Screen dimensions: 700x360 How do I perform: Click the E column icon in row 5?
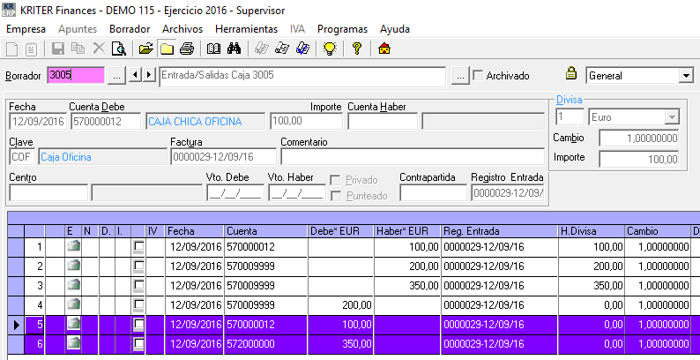coord(74,325)
